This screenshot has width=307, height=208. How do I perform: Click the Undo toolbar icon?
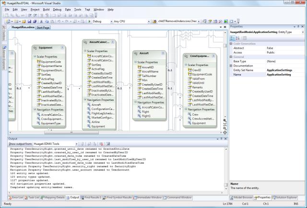(59, 21)
